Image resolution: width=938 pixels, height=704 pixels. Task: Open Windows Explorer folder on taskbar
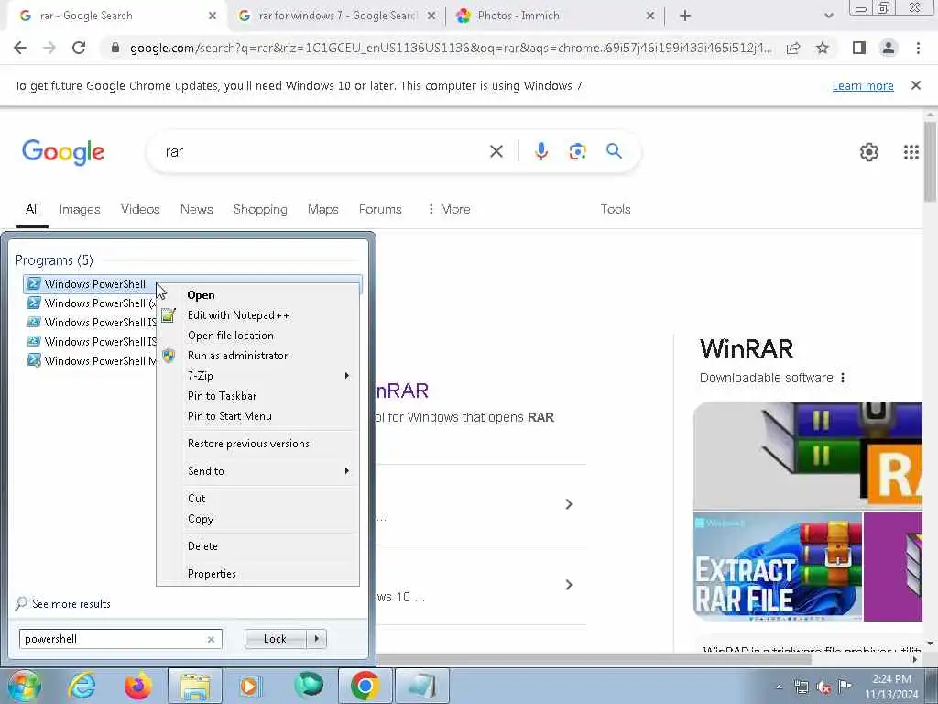[x=195, y=686]
